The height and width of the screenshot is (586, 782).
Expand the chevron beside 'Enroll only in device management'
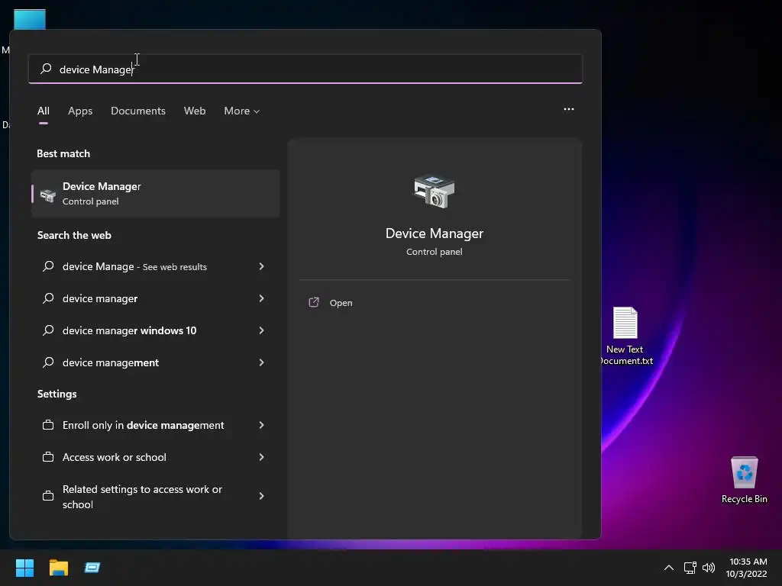point(261,425)
